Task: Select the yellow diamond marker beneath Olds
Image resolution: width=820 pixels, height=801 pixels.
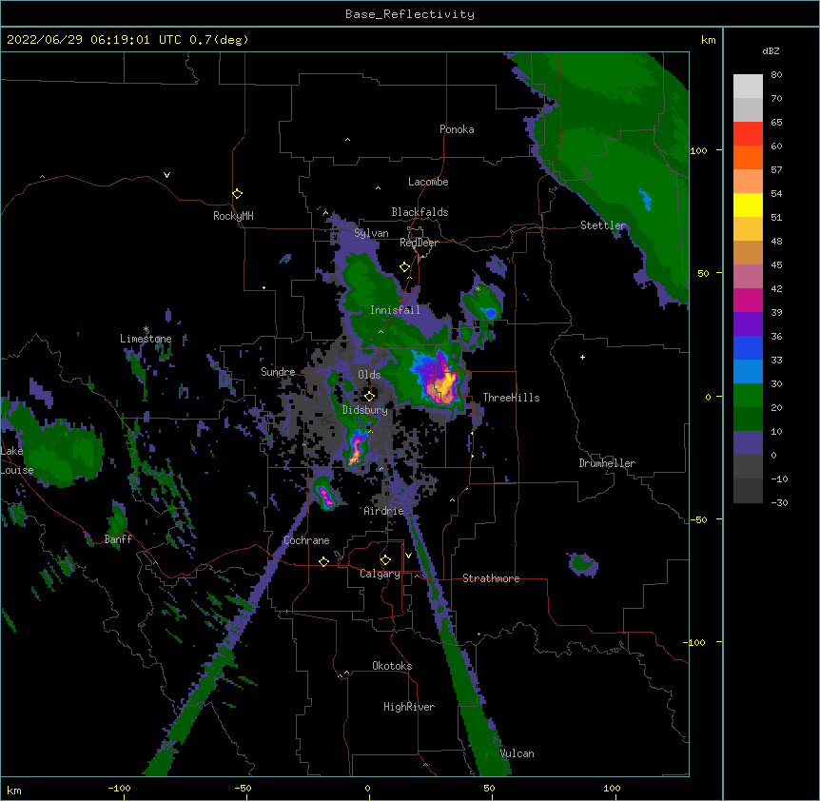Action: 369,396
